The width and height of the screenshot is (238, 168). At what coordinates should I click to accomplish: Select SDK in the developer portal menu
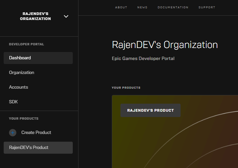13,102
